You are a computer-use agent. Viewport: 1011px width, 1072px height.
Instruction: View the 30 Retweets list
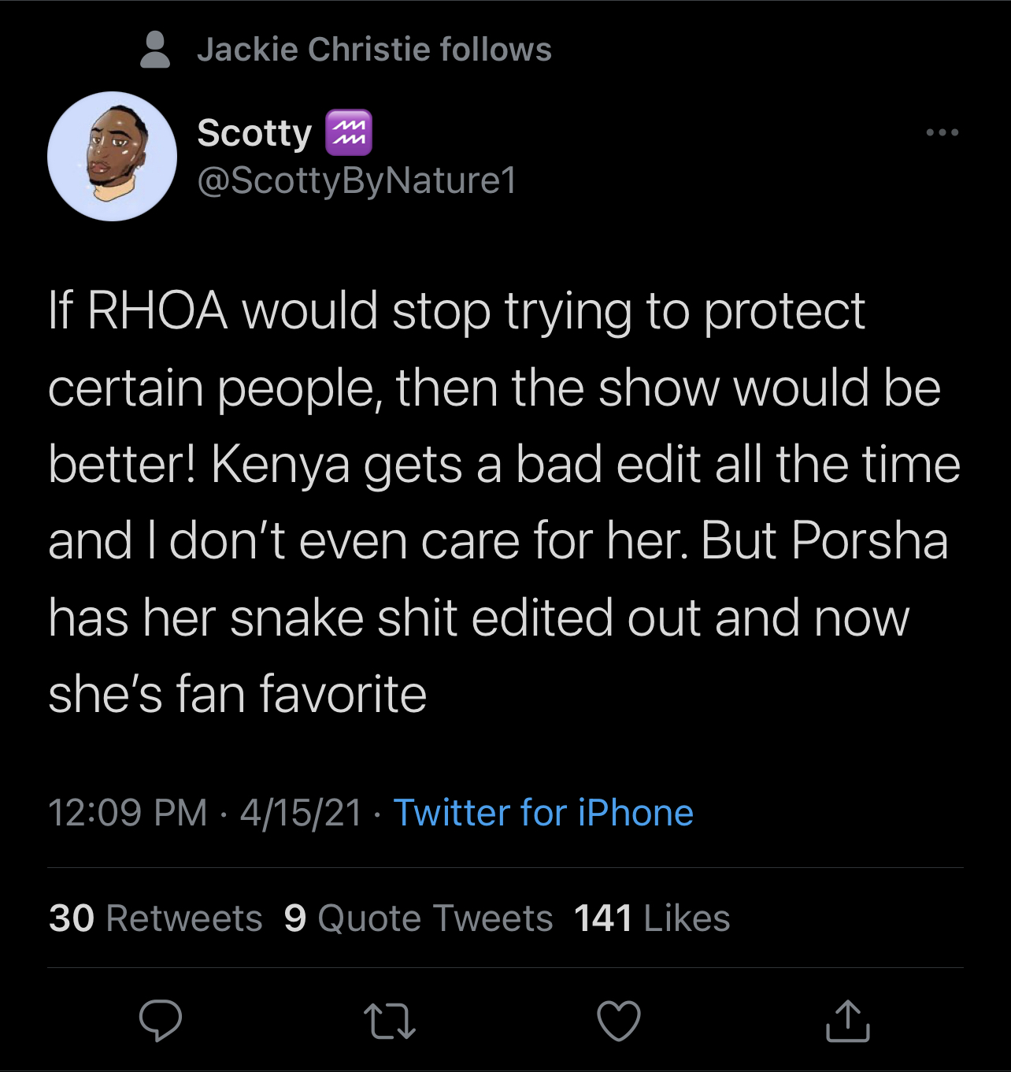[155, 918]
